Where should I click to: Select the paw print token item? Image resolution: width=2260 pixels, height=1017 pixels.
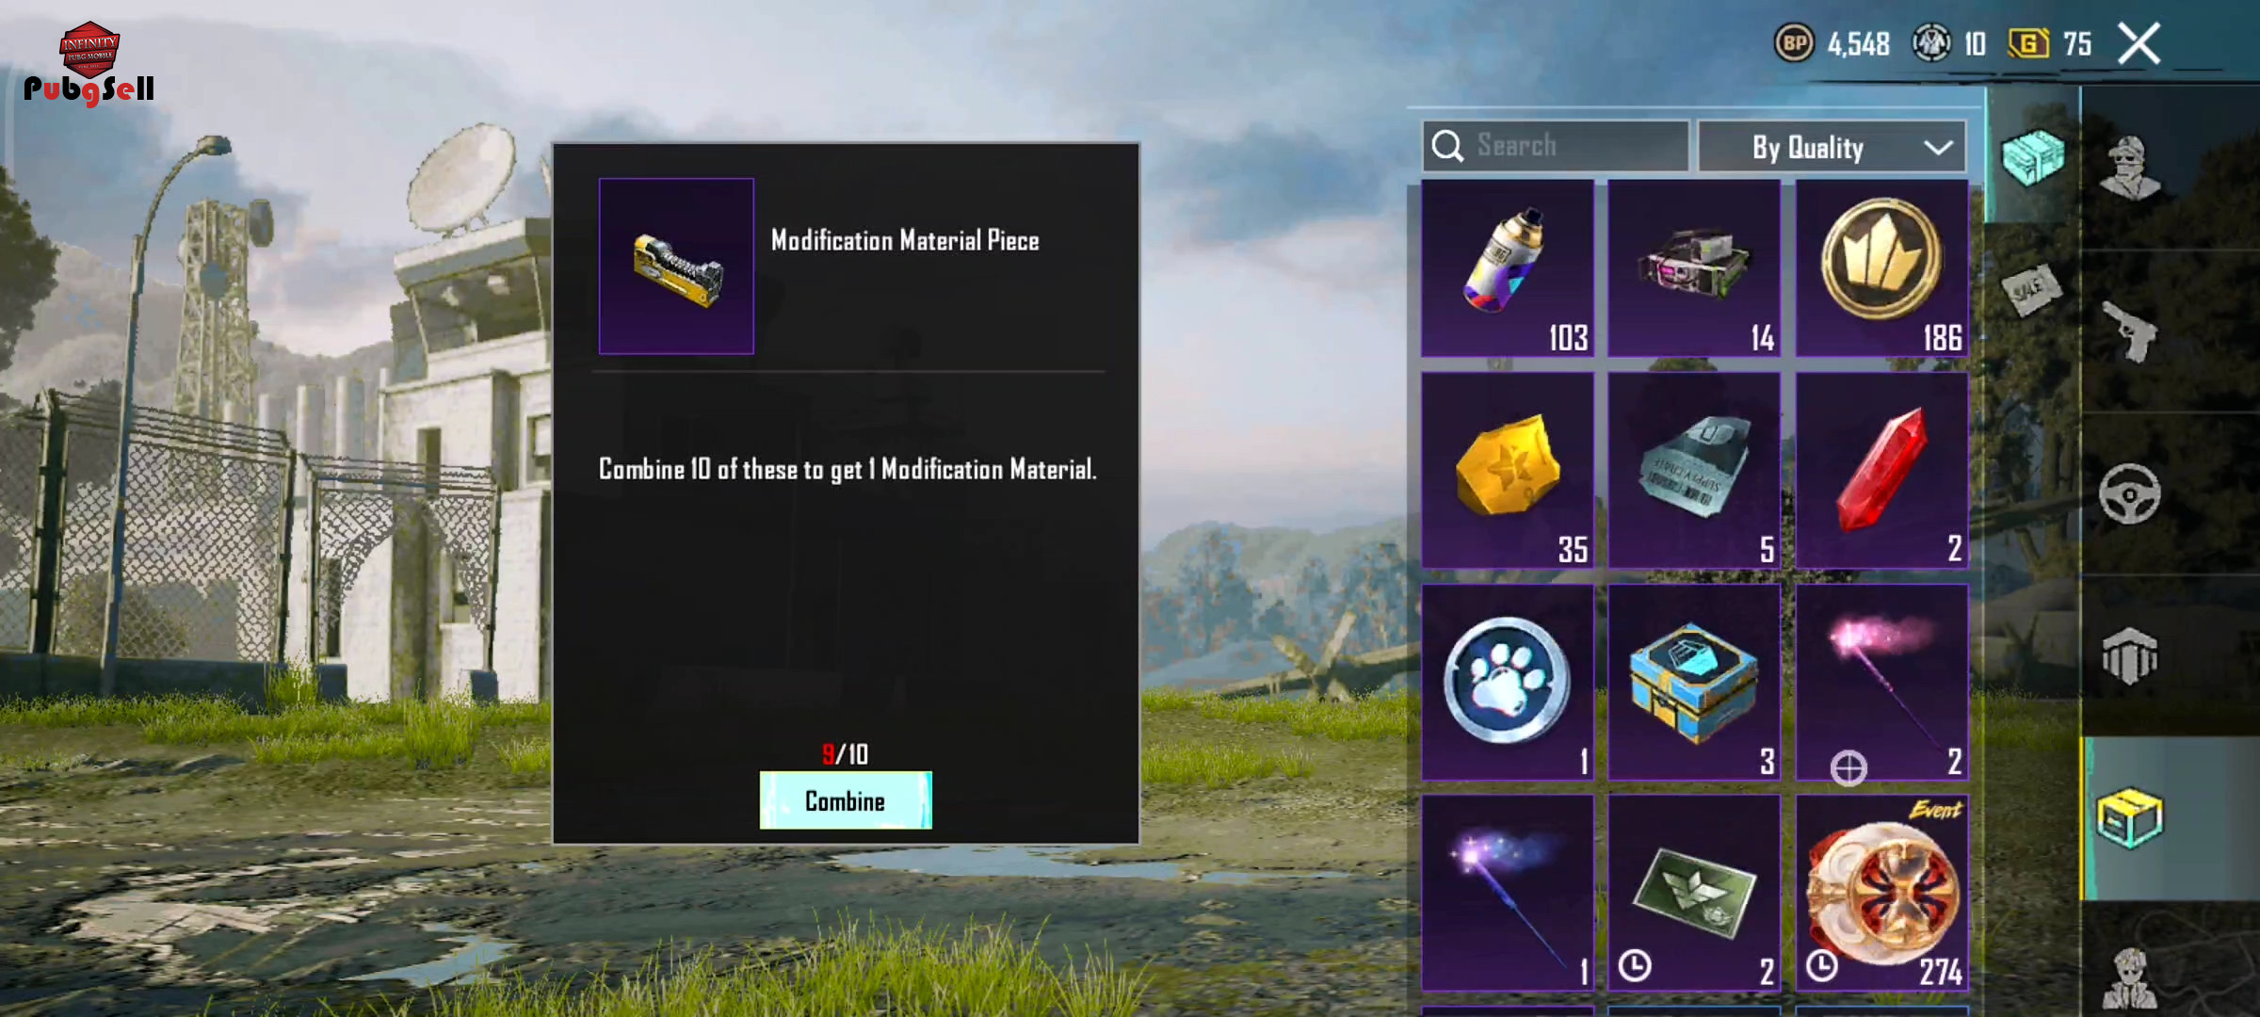pyautogui.click(x=1507, y=682)
